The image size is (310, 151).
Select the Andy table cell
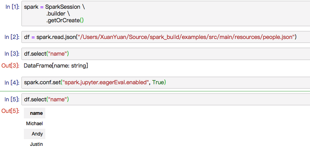click(x=35, y=134)
